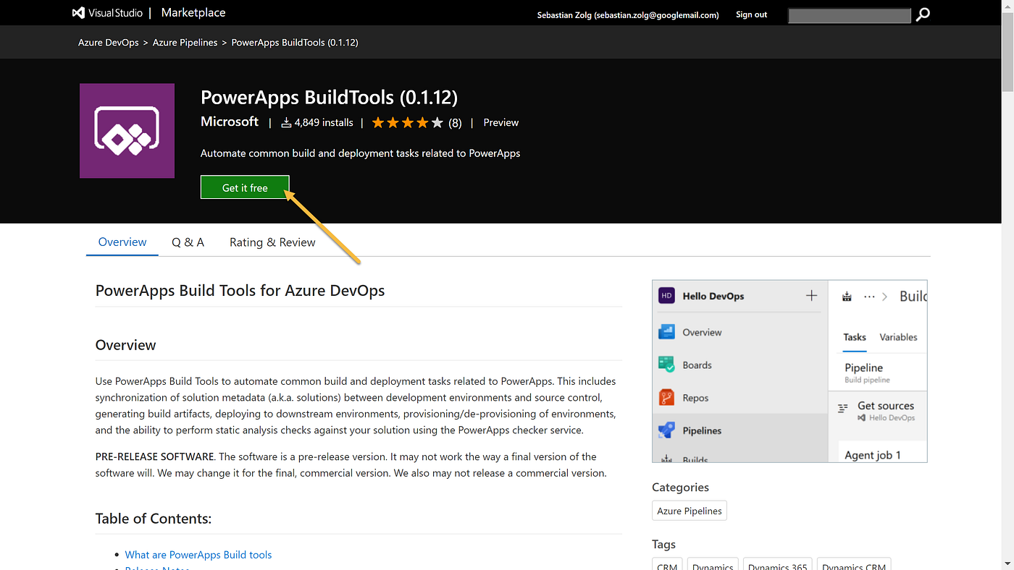The width and height of the screenshot is (1014, 570).
Task: Click the Sign out link
Action: [751, 14]
